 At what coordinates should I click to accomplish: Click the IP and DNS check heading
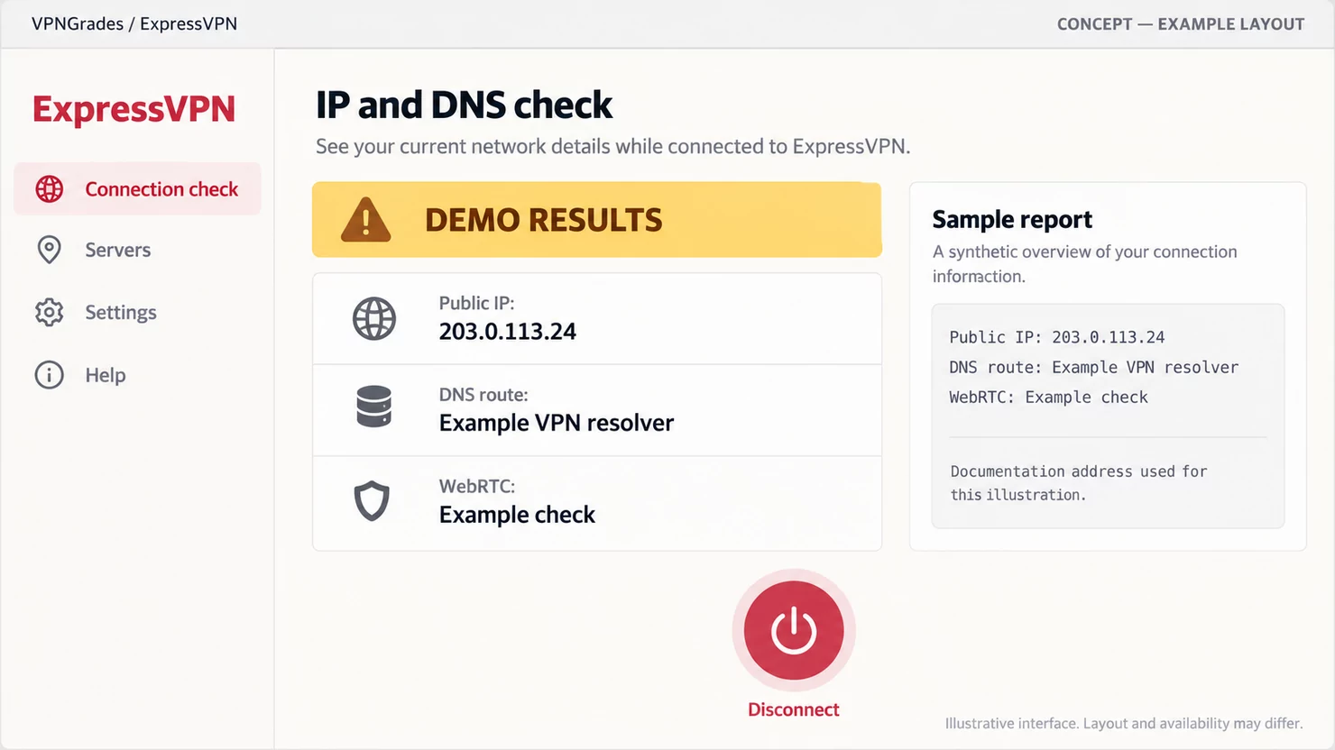465,105
